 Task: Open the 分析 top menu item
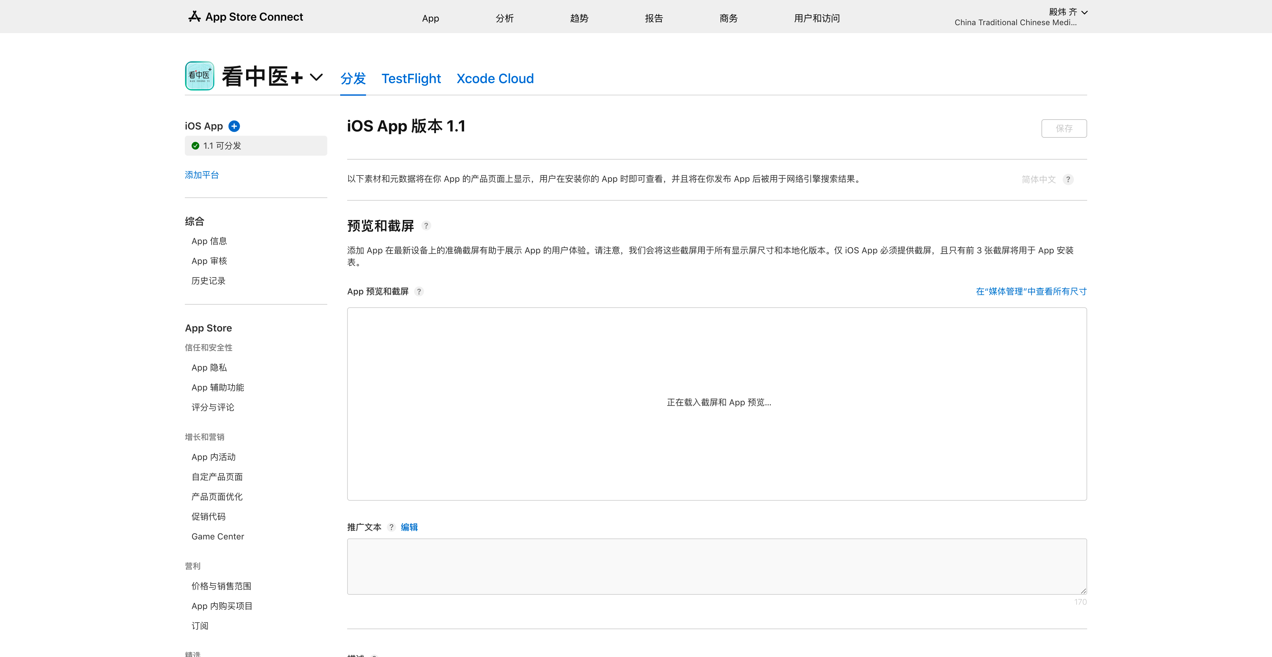pos(504,18)
